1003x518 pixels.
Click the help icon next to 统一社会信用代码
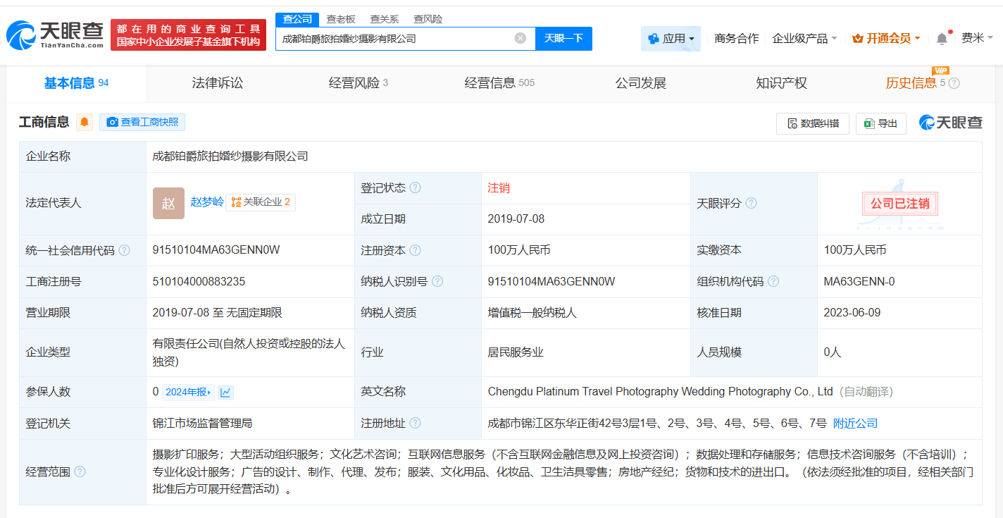click(124, 250)
